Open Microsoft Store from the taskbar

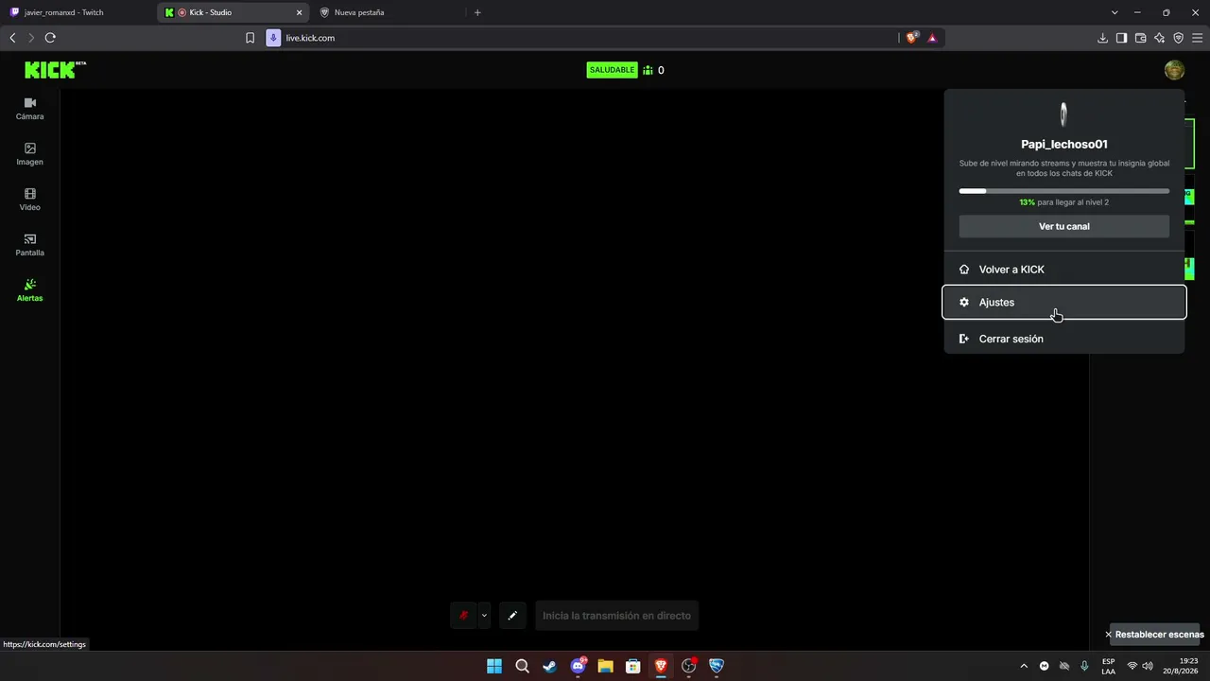pyautogui.click(x=633, y=666)
